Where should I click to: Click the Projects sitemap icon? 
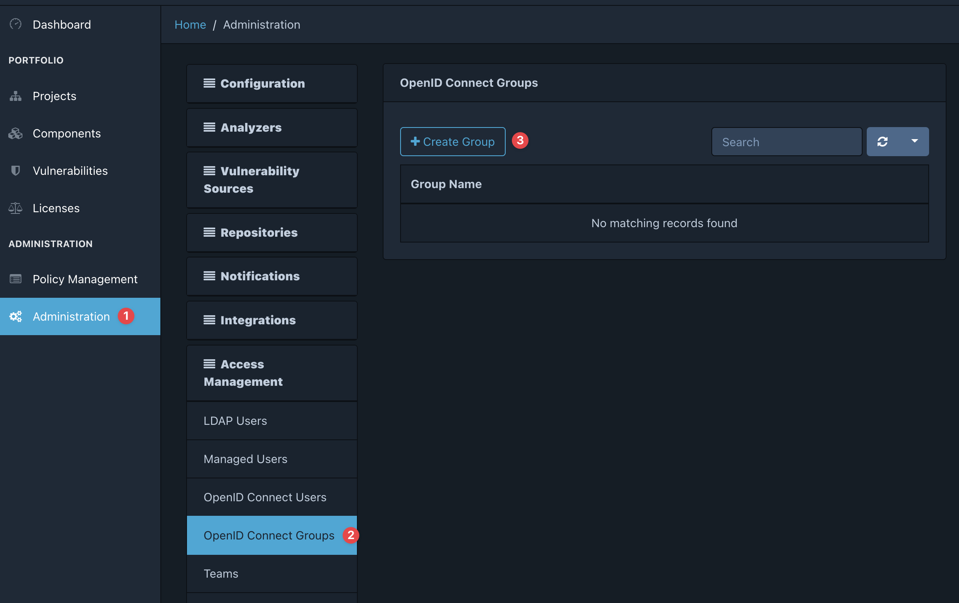pyautogui.click(x=15, y=96)
